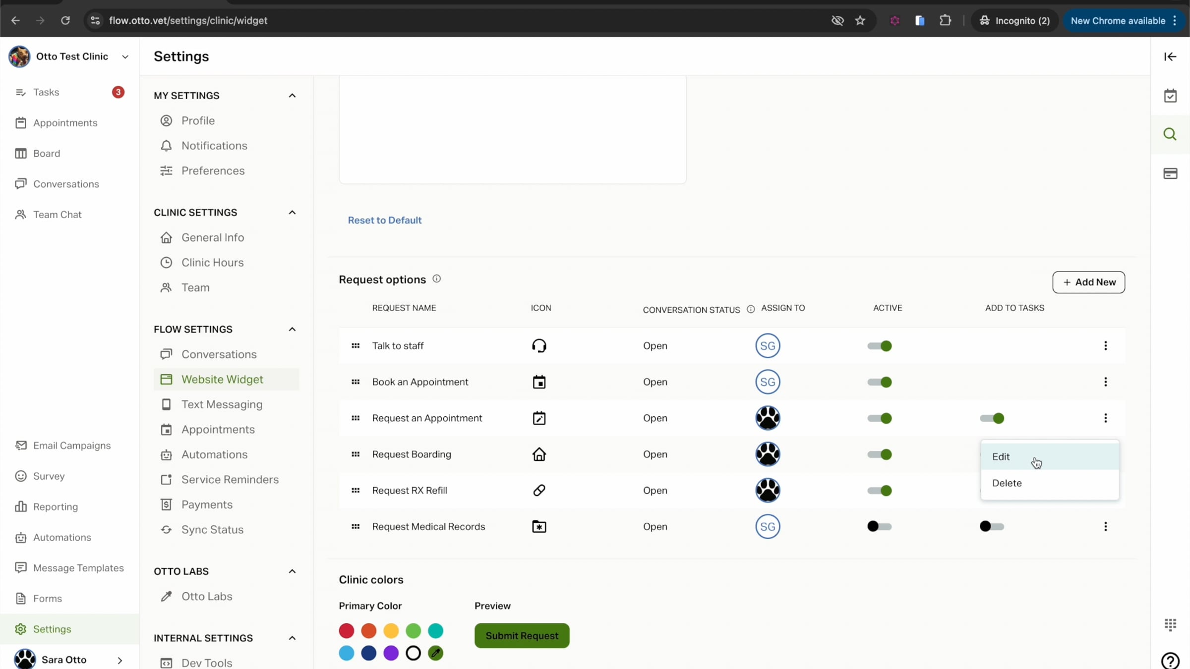Click the browser address bar URL

(x=188, y=21)
